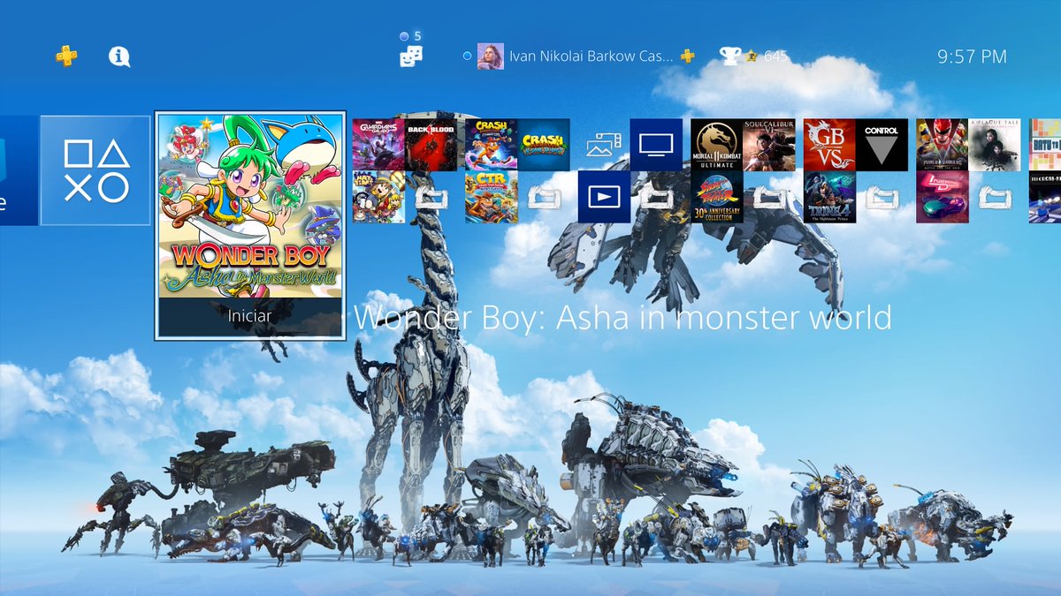Select the Back 4 Blood game tile
The image size is (1061, 596).
pyautogui.click(x=431, y=145)
